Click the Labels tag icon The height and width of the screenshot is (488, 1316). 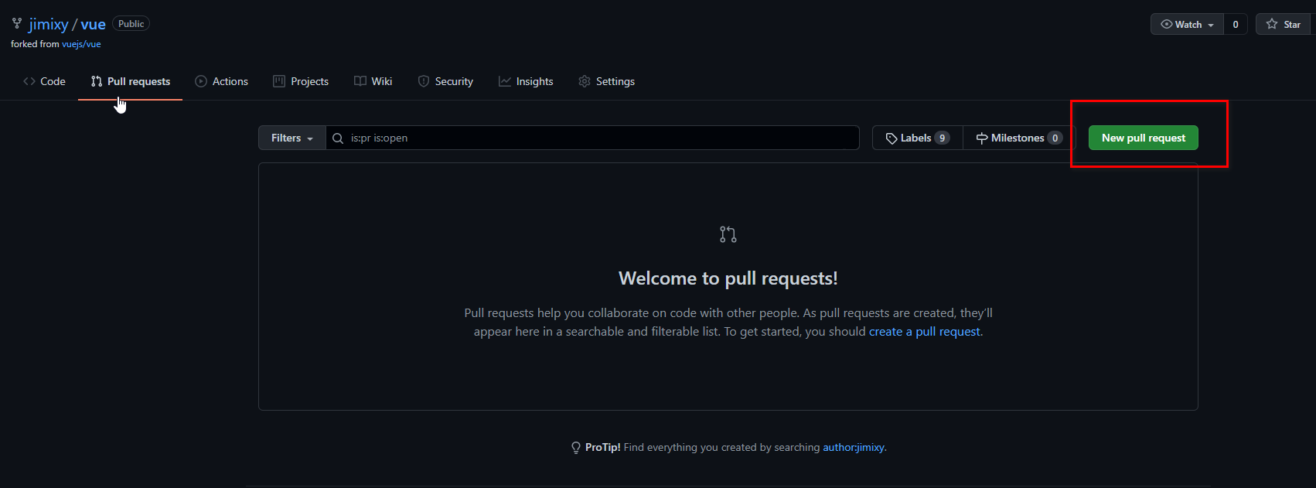[892, 138]
